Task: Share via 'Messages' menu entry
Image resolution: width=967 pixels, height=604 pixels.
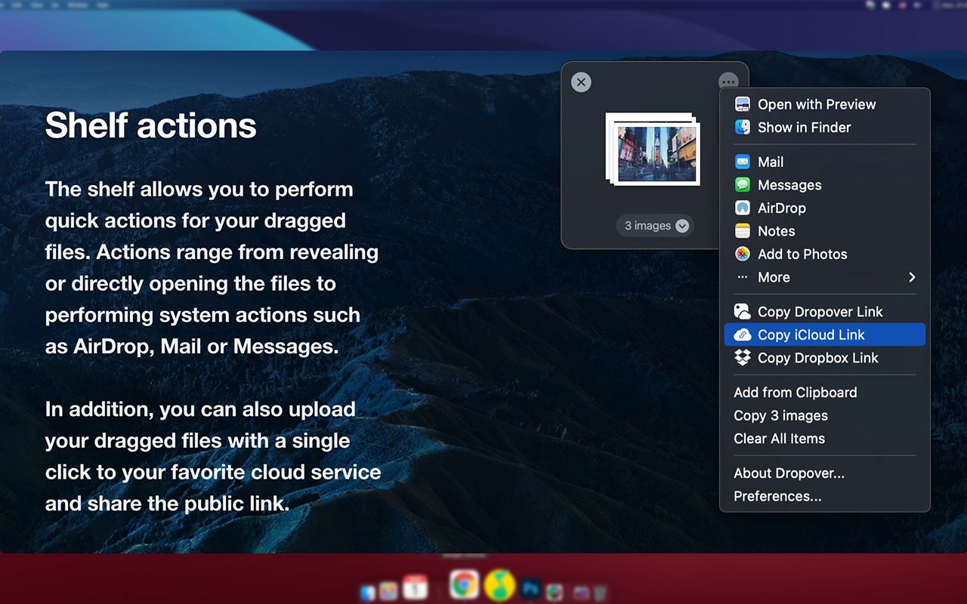Action: coord(825,185)
